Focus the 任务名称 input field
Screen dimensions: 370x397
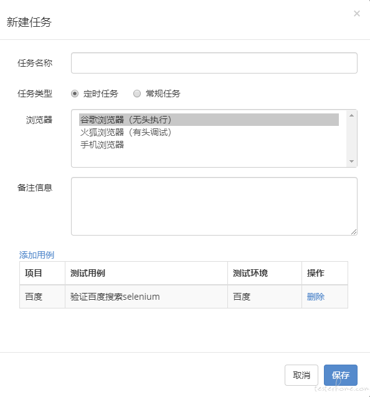(x=214, y=63)
